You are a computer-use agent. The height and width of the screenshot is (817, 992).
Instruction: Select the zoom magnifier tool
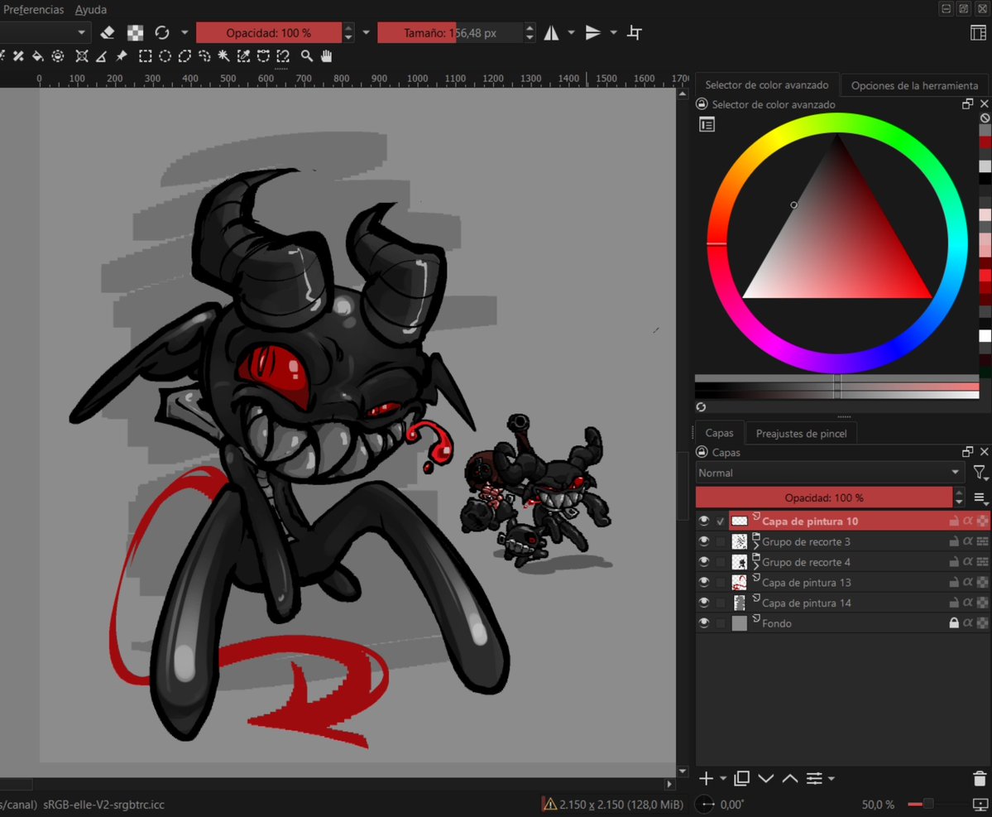[x=307, y=56]
